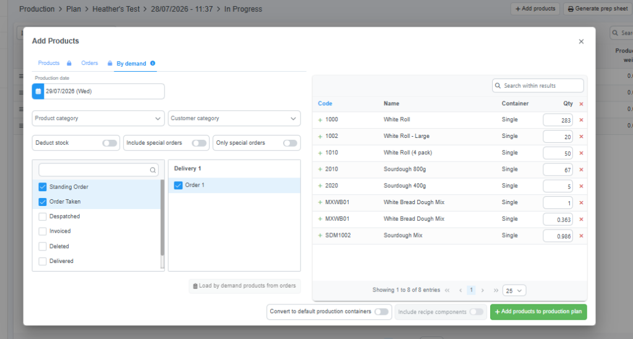
Task: Click the calendar icon beside production date
Action: point(38,92)
